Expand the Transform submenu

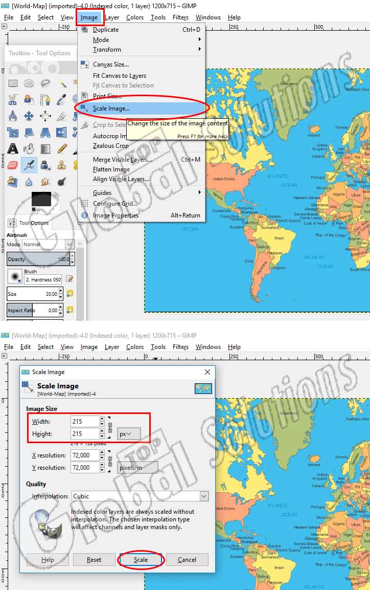coord(141,49)
